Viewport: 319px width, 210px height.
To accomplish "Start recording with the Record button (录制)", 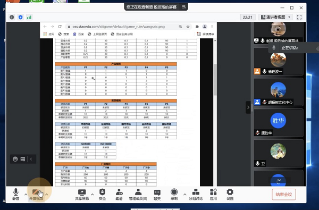I will point(174,195).
